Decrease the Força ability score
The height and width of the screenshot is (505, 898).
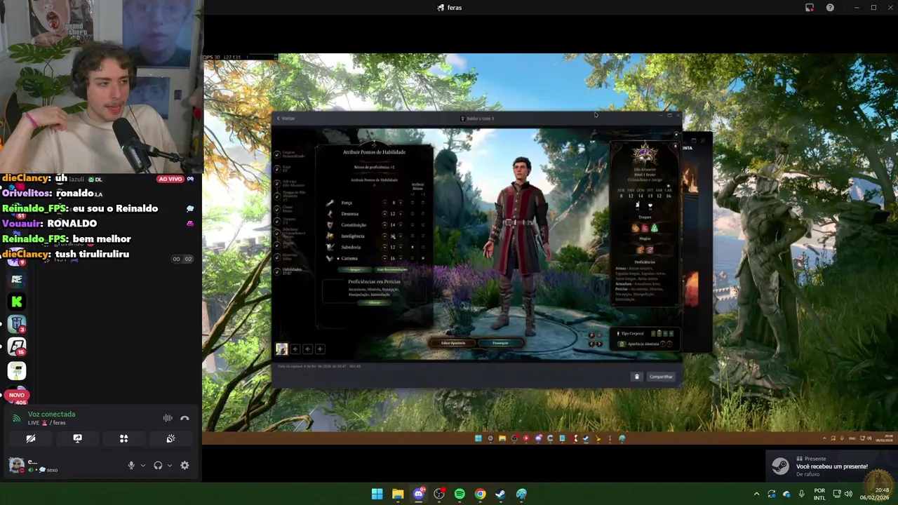[384, 203]
